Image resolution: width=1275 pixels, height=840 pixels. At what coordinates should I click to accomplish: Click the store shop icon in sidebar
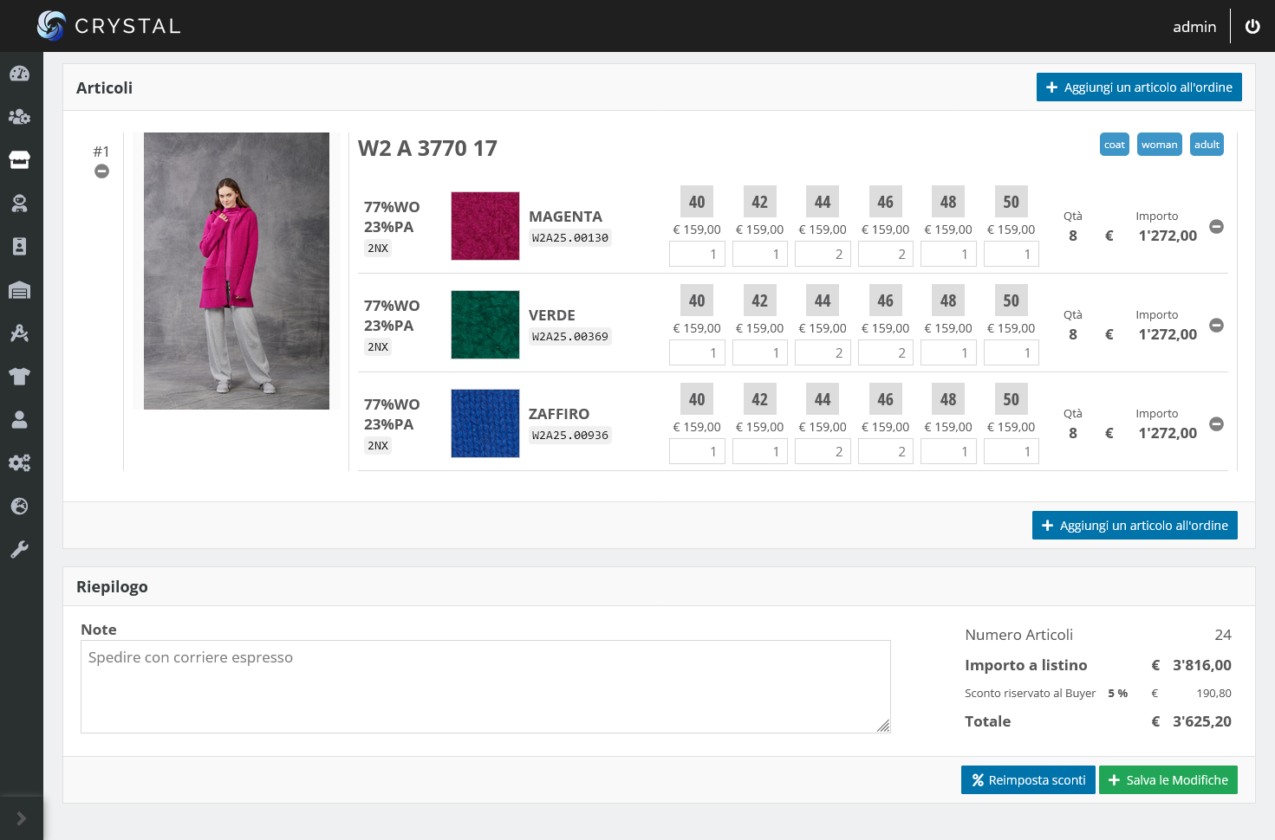(19, 160)
